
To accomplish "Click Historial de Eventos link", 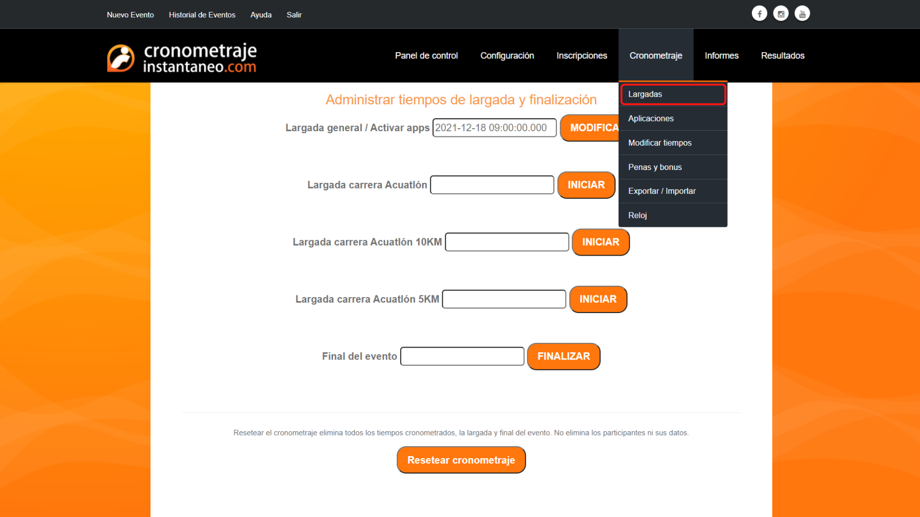I will (x=202, y=15).
